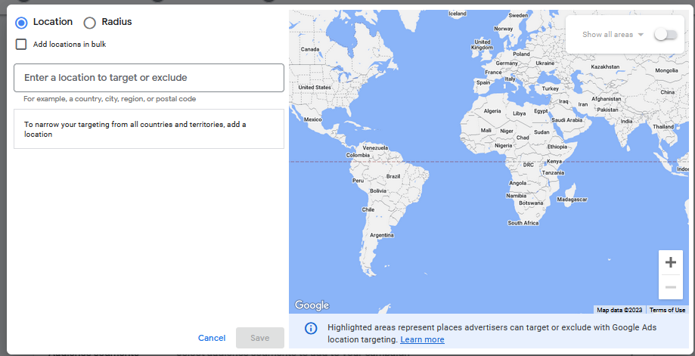Click the India label on the map
Image resolution: width=695 pixels, height=356 pixels.
point(626,122)
